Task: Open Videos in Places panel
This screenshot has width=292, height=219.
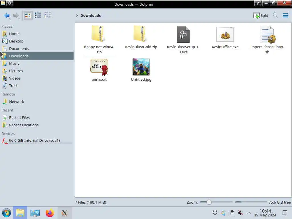Action: point(37,78)
